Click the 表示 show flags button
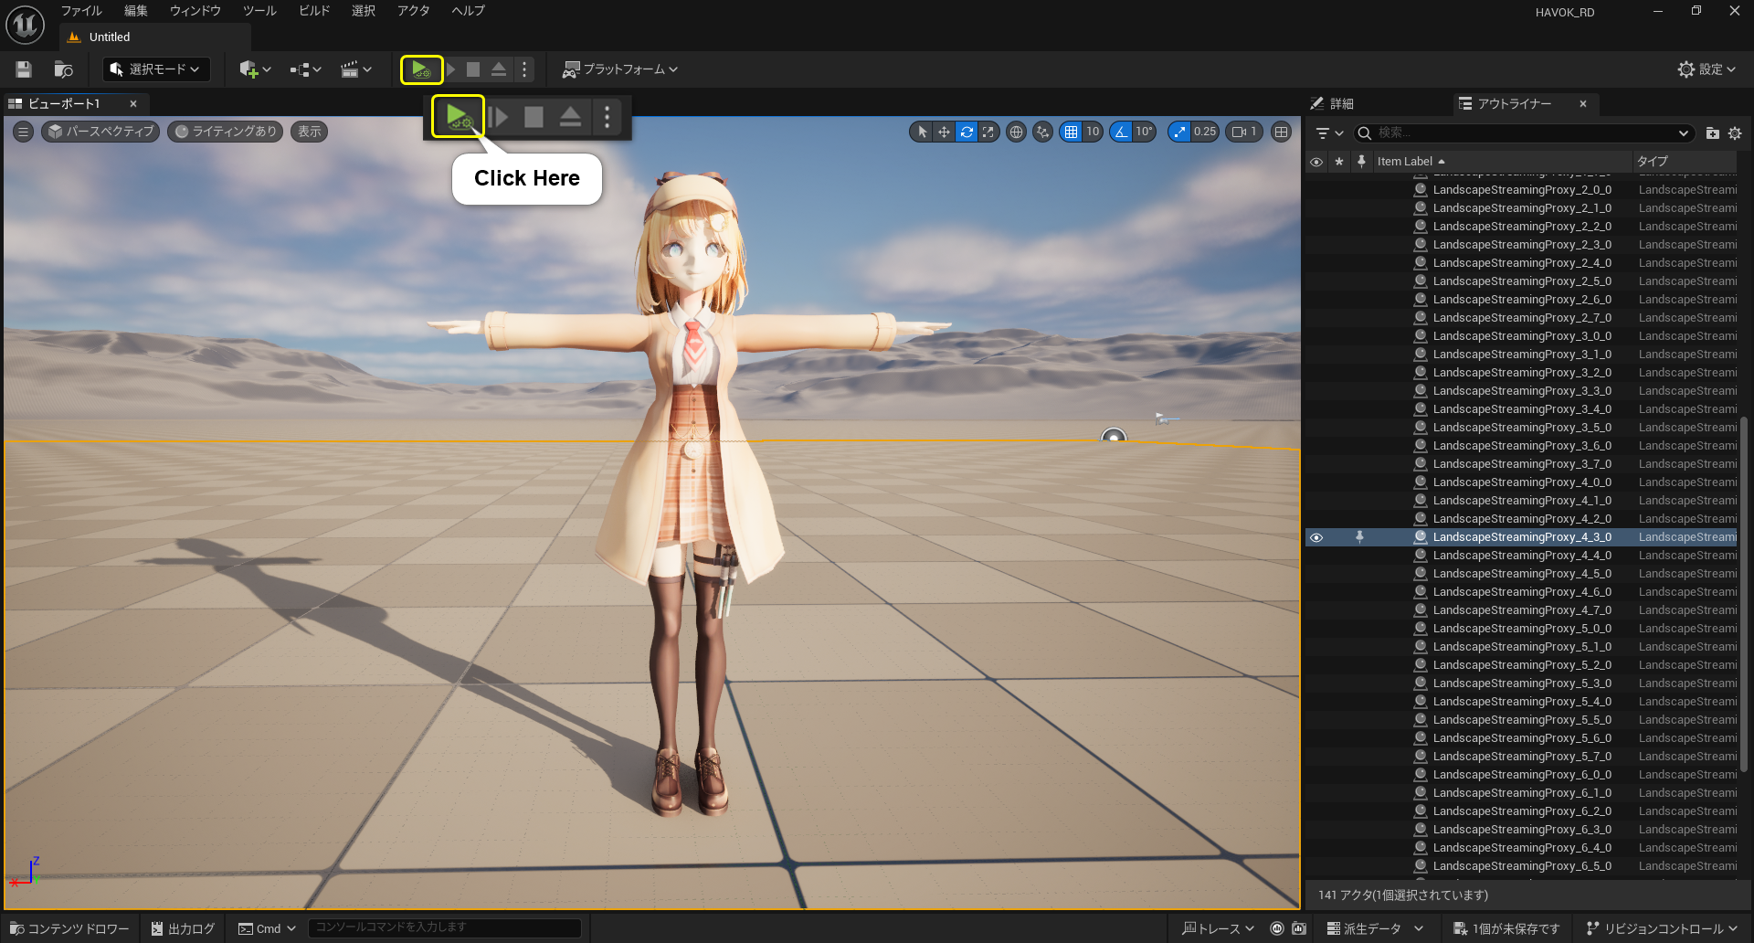Screen dimensions: 1754x943 pyautogui.click(x=310, y=132)
